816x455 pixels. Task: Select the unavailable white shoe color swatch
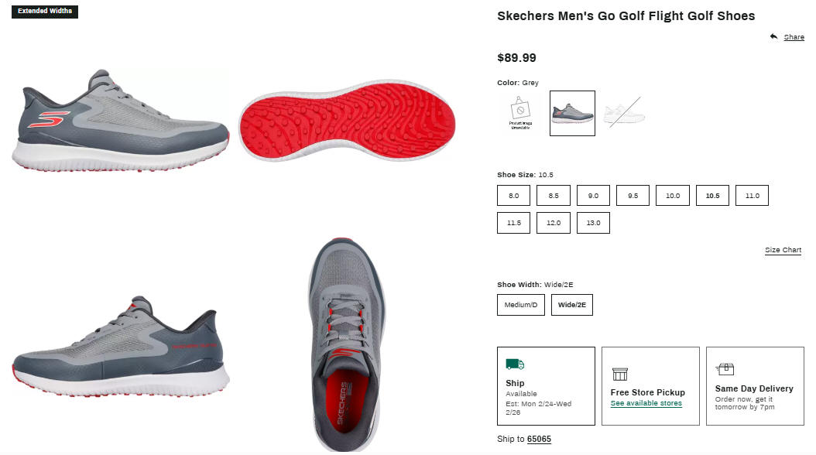coord(624,113)
